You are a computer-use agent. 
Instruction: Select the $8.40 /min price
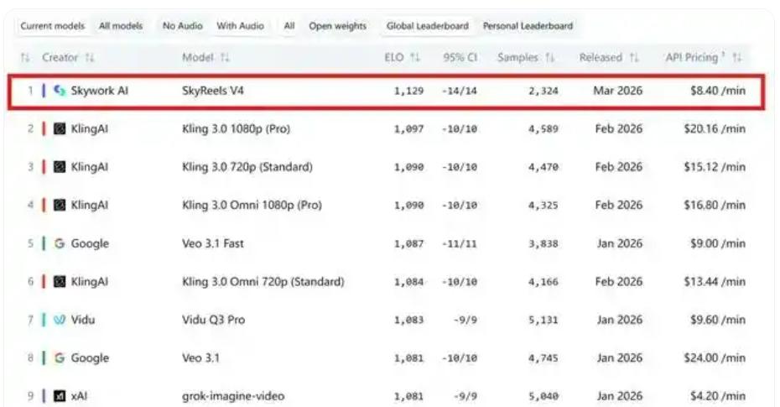point(718,91)
